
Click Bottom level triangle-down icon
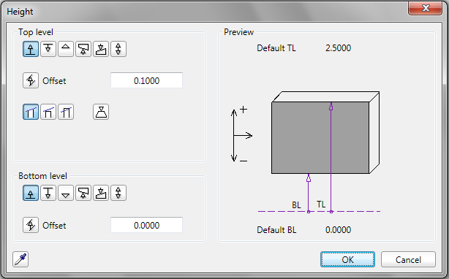[66, 193]
